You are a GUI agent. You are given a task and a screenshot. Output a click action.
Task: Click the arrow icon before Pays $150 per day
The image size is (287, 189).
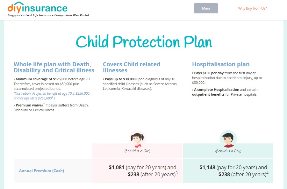193,73
